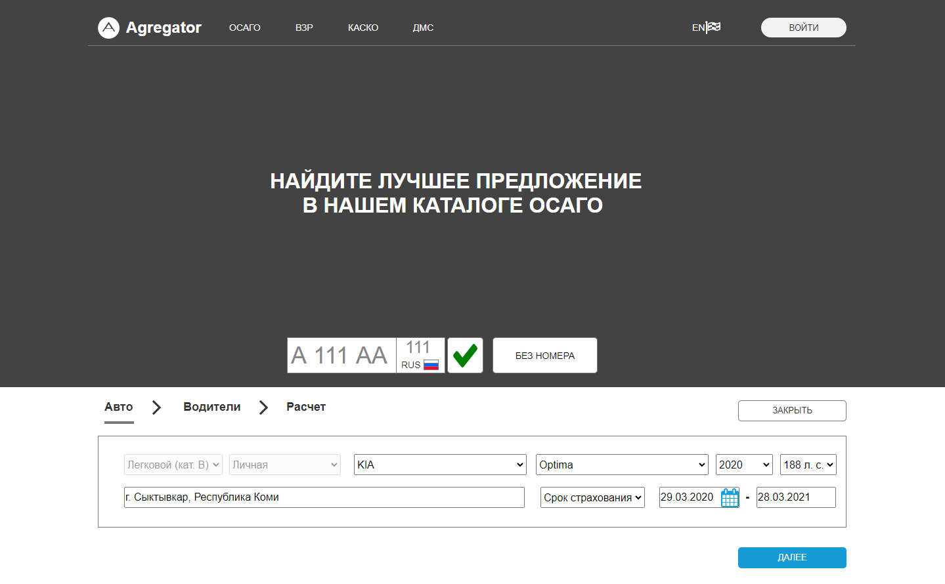Click the language flag icon next to EN
Screen dimensions: 945x584
(714, 27)
